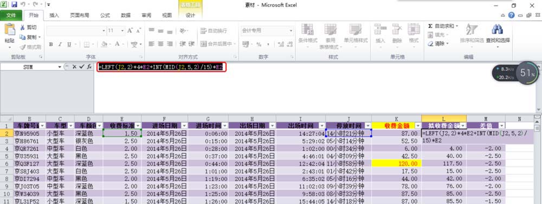
Task: Open filter dropdown for 进场日期 column
Action: [184, 126]
